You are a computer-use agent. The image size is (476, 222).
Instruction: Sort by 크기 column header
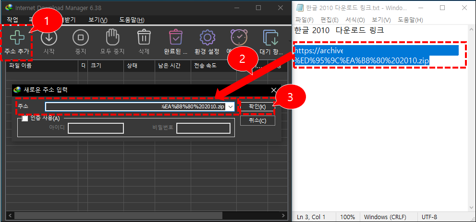105,65
